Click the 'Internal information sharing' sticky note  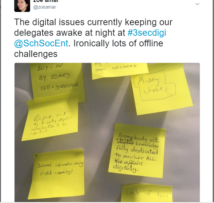point(57,174)
